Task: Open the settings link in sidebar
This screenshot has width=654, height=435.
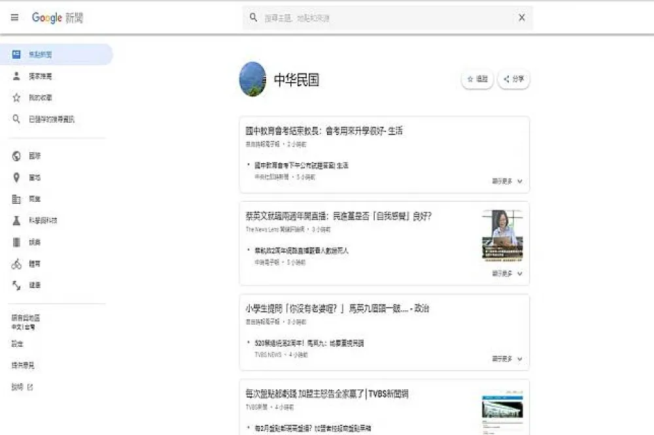Action: click(x=17, y=344)
